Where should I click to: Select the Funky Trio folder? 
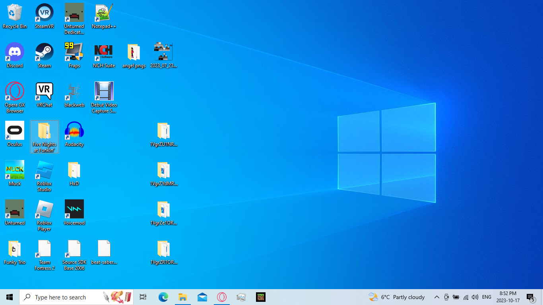[x=15, y=252]
